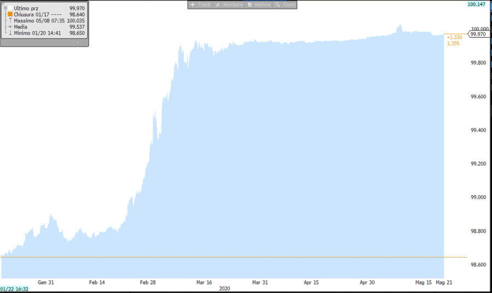Click the 99.800 price axis label
492x293 pixels.
coord(478,63)
